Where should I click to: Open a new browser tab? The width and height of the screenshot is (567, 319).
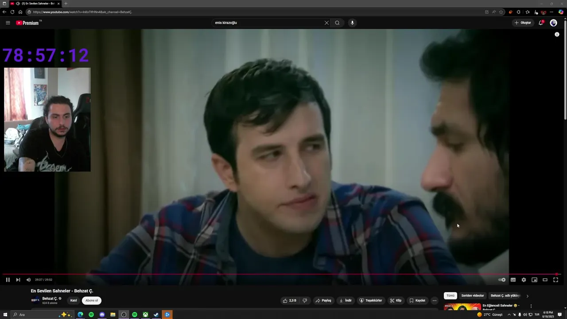click(66, 4)
